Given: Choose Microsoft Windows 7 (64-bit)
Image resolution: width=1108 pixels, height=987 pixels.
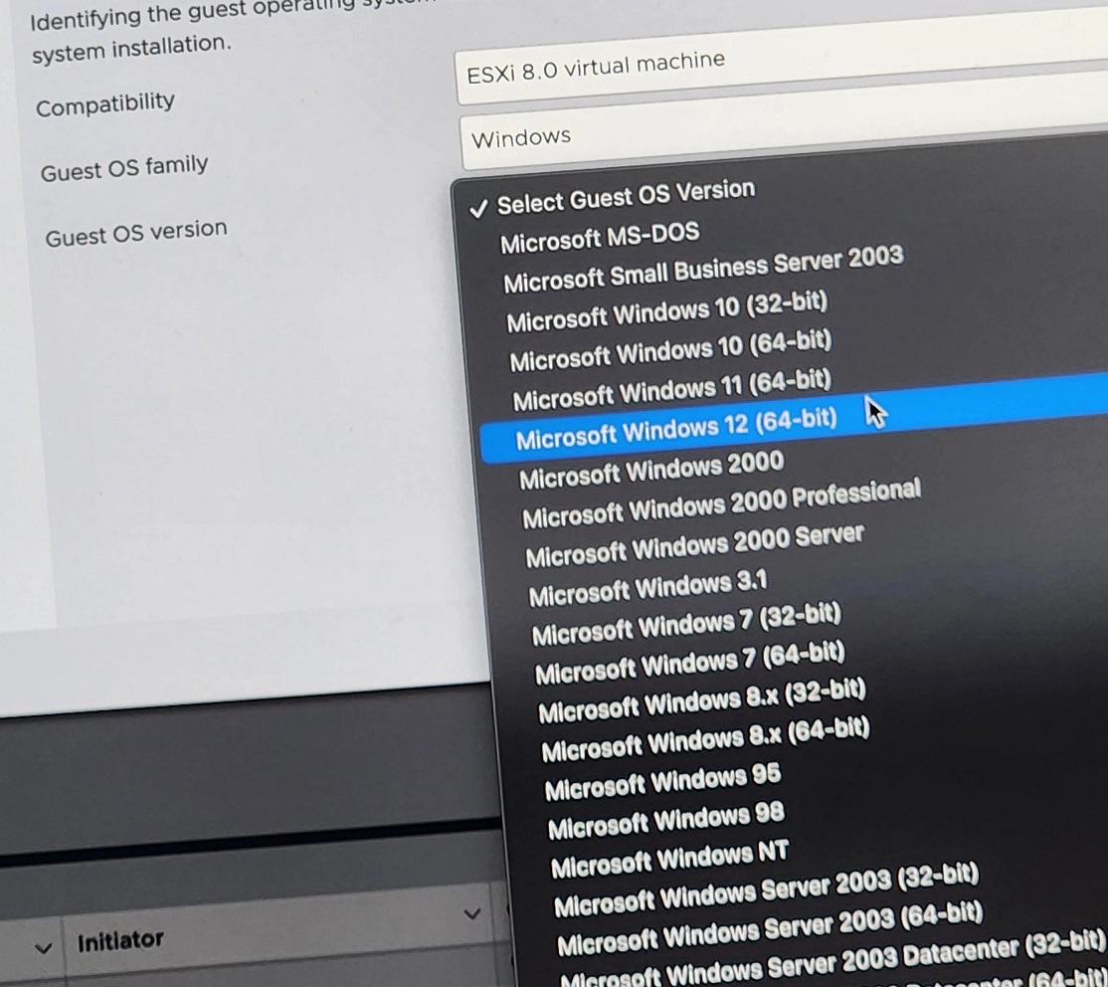Looking at the screenshot, I should point(689,664).
